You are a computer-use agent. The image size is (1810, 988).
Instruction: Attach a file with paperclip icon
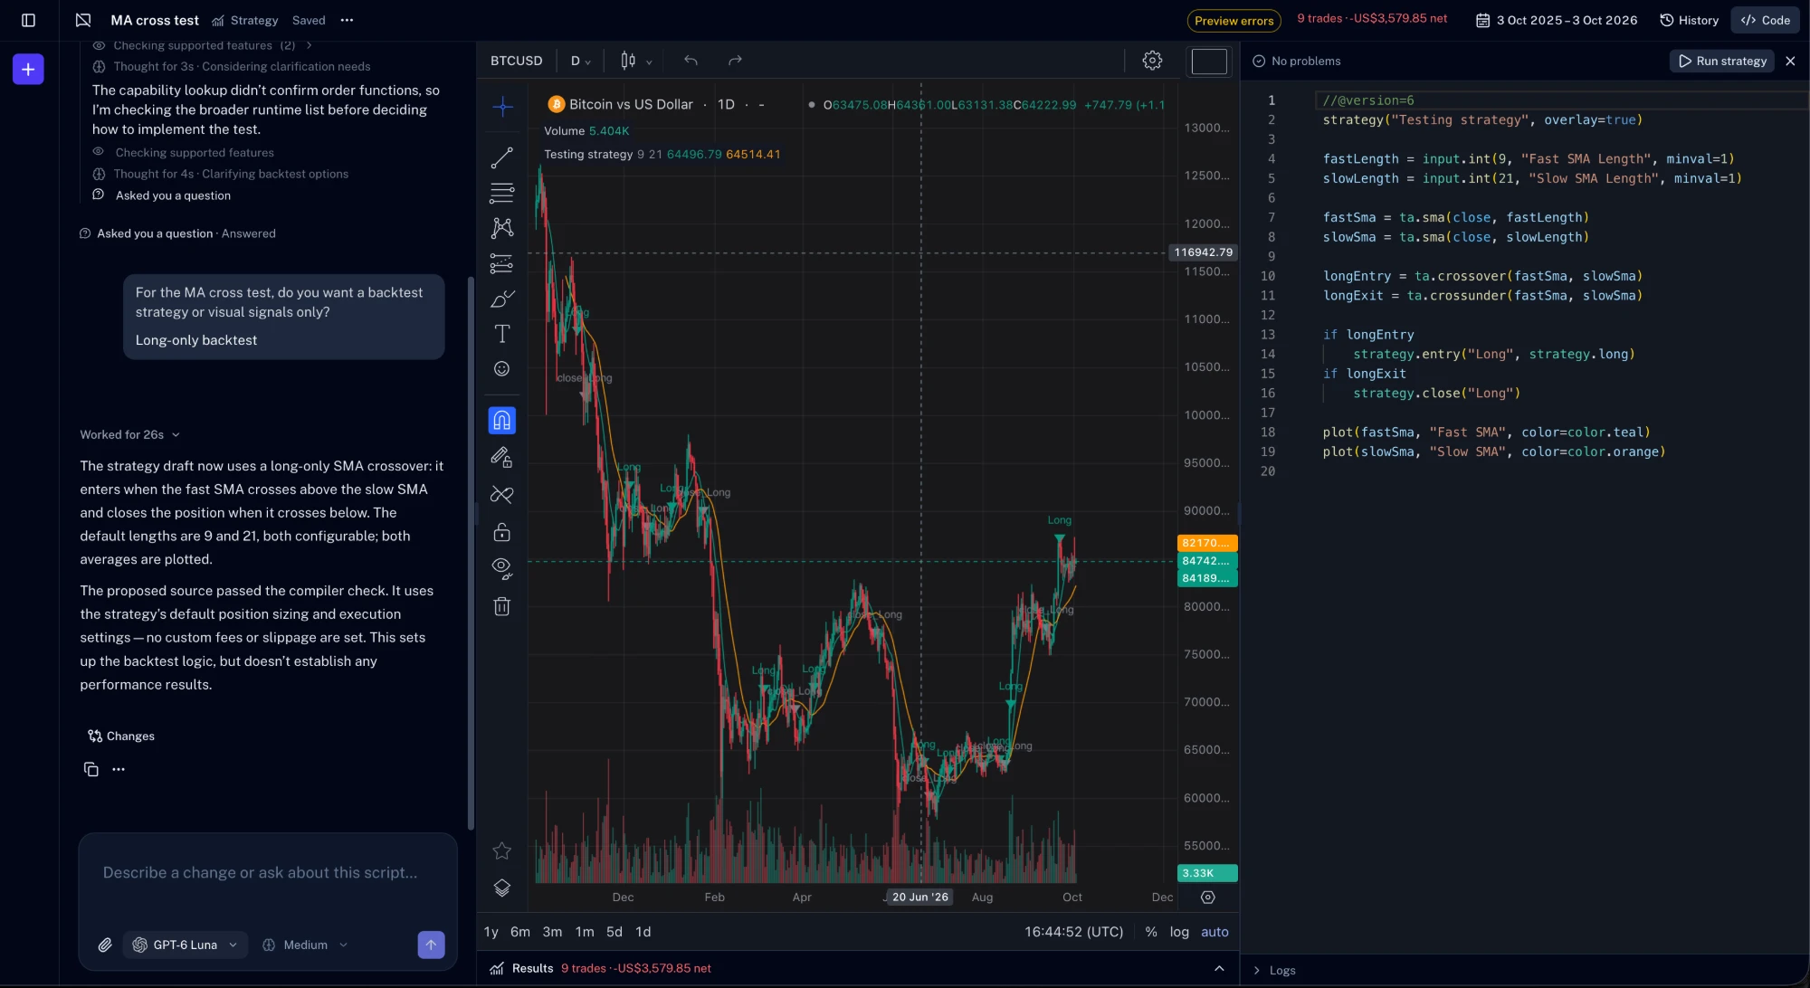click(x=105, y=945)
